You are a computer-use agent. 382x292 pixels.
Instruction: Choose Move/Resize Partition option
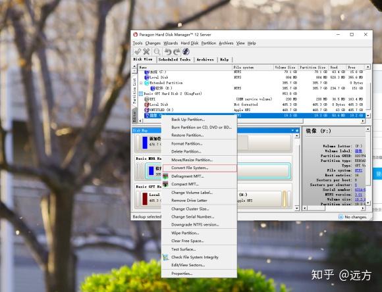[x=199, y=160]
